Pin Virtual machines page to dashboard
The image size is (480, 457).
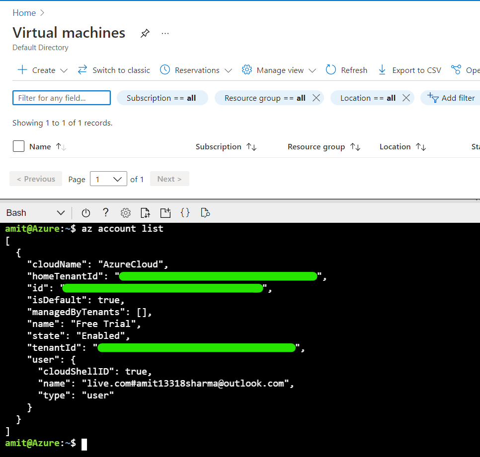145,33
